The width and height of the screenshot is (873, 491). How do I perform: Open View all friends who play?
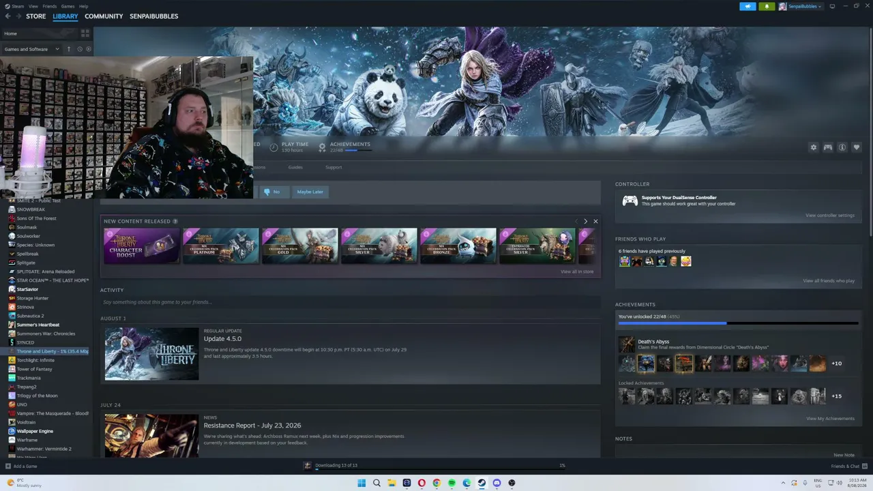829,281
